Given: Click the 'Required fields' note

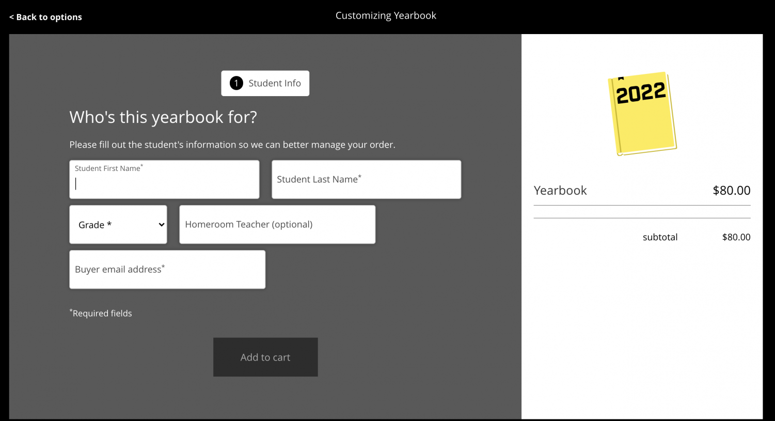Looking at the screenshot, I should [101, 313].
